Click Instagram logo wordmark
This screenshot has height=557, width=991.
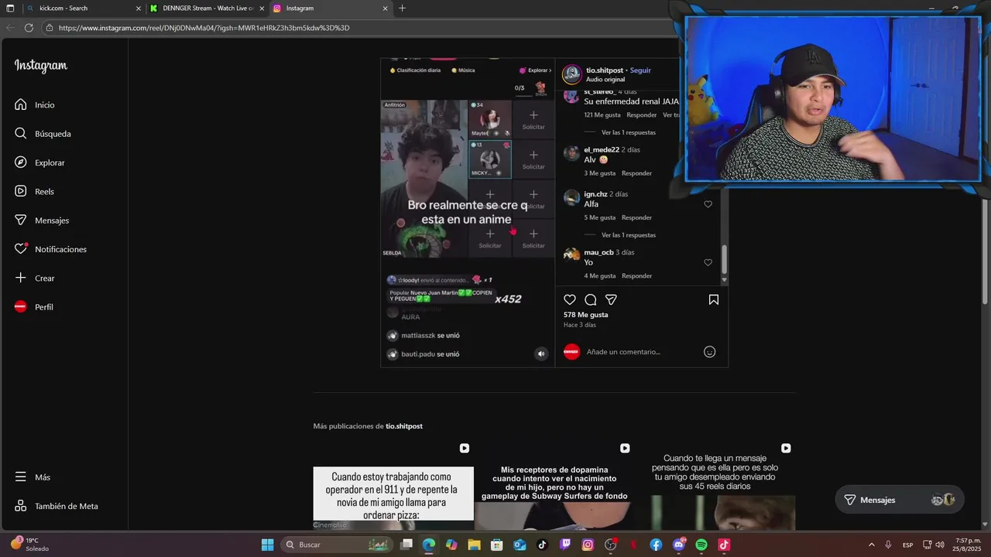pyautogui.click(x=41, y=66)
